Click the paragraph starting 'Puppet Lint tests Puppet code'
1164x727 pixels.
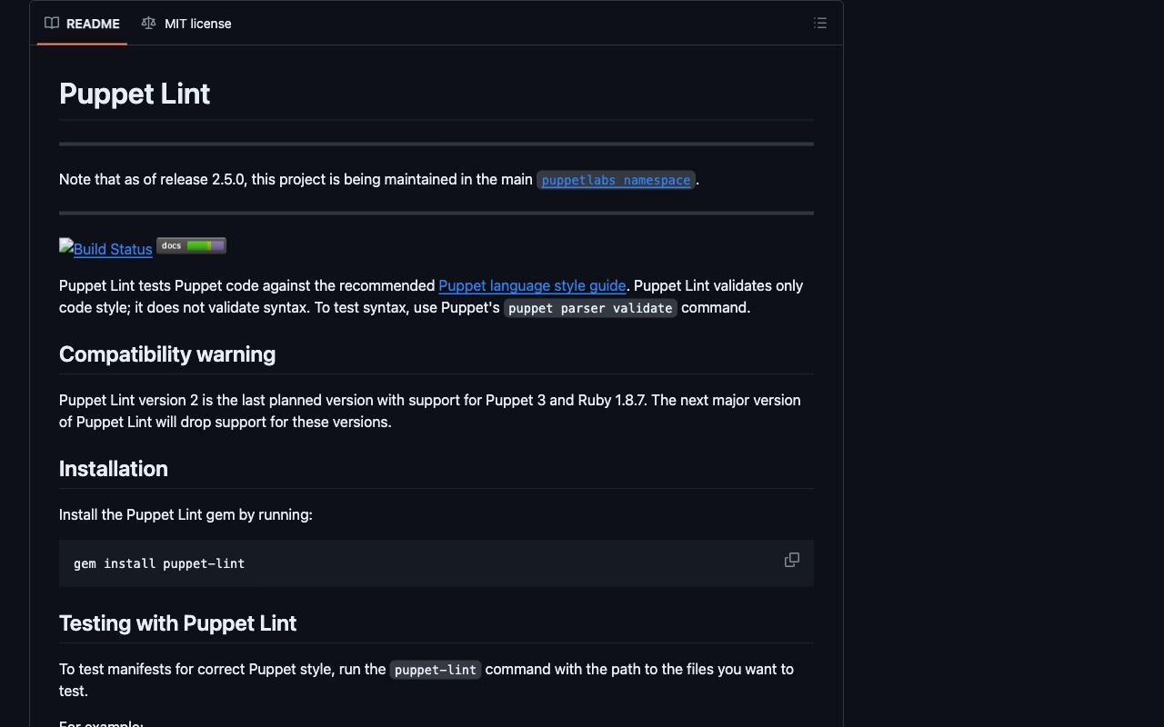click(x=431, y=296)
